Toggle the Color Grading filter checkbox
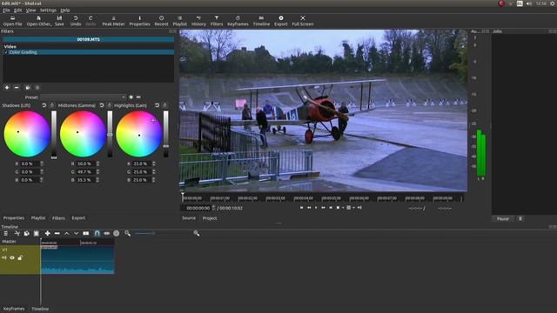557x313 pixels. (6, 52)
